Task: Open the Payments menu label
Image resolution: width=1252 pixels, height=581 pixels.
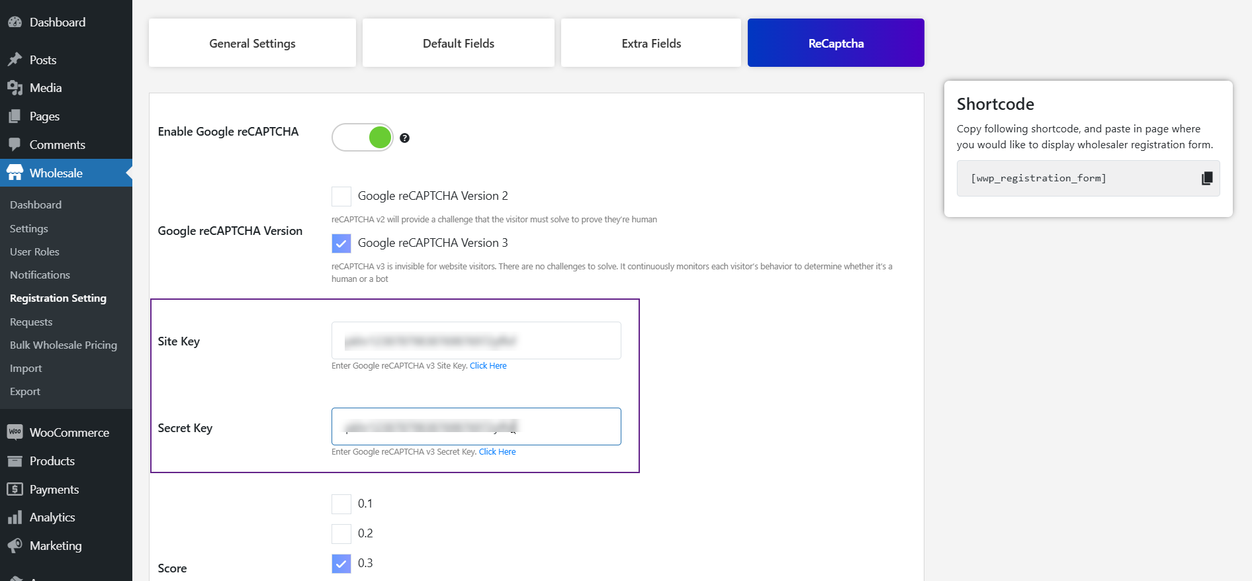Action: click(54, 489)
